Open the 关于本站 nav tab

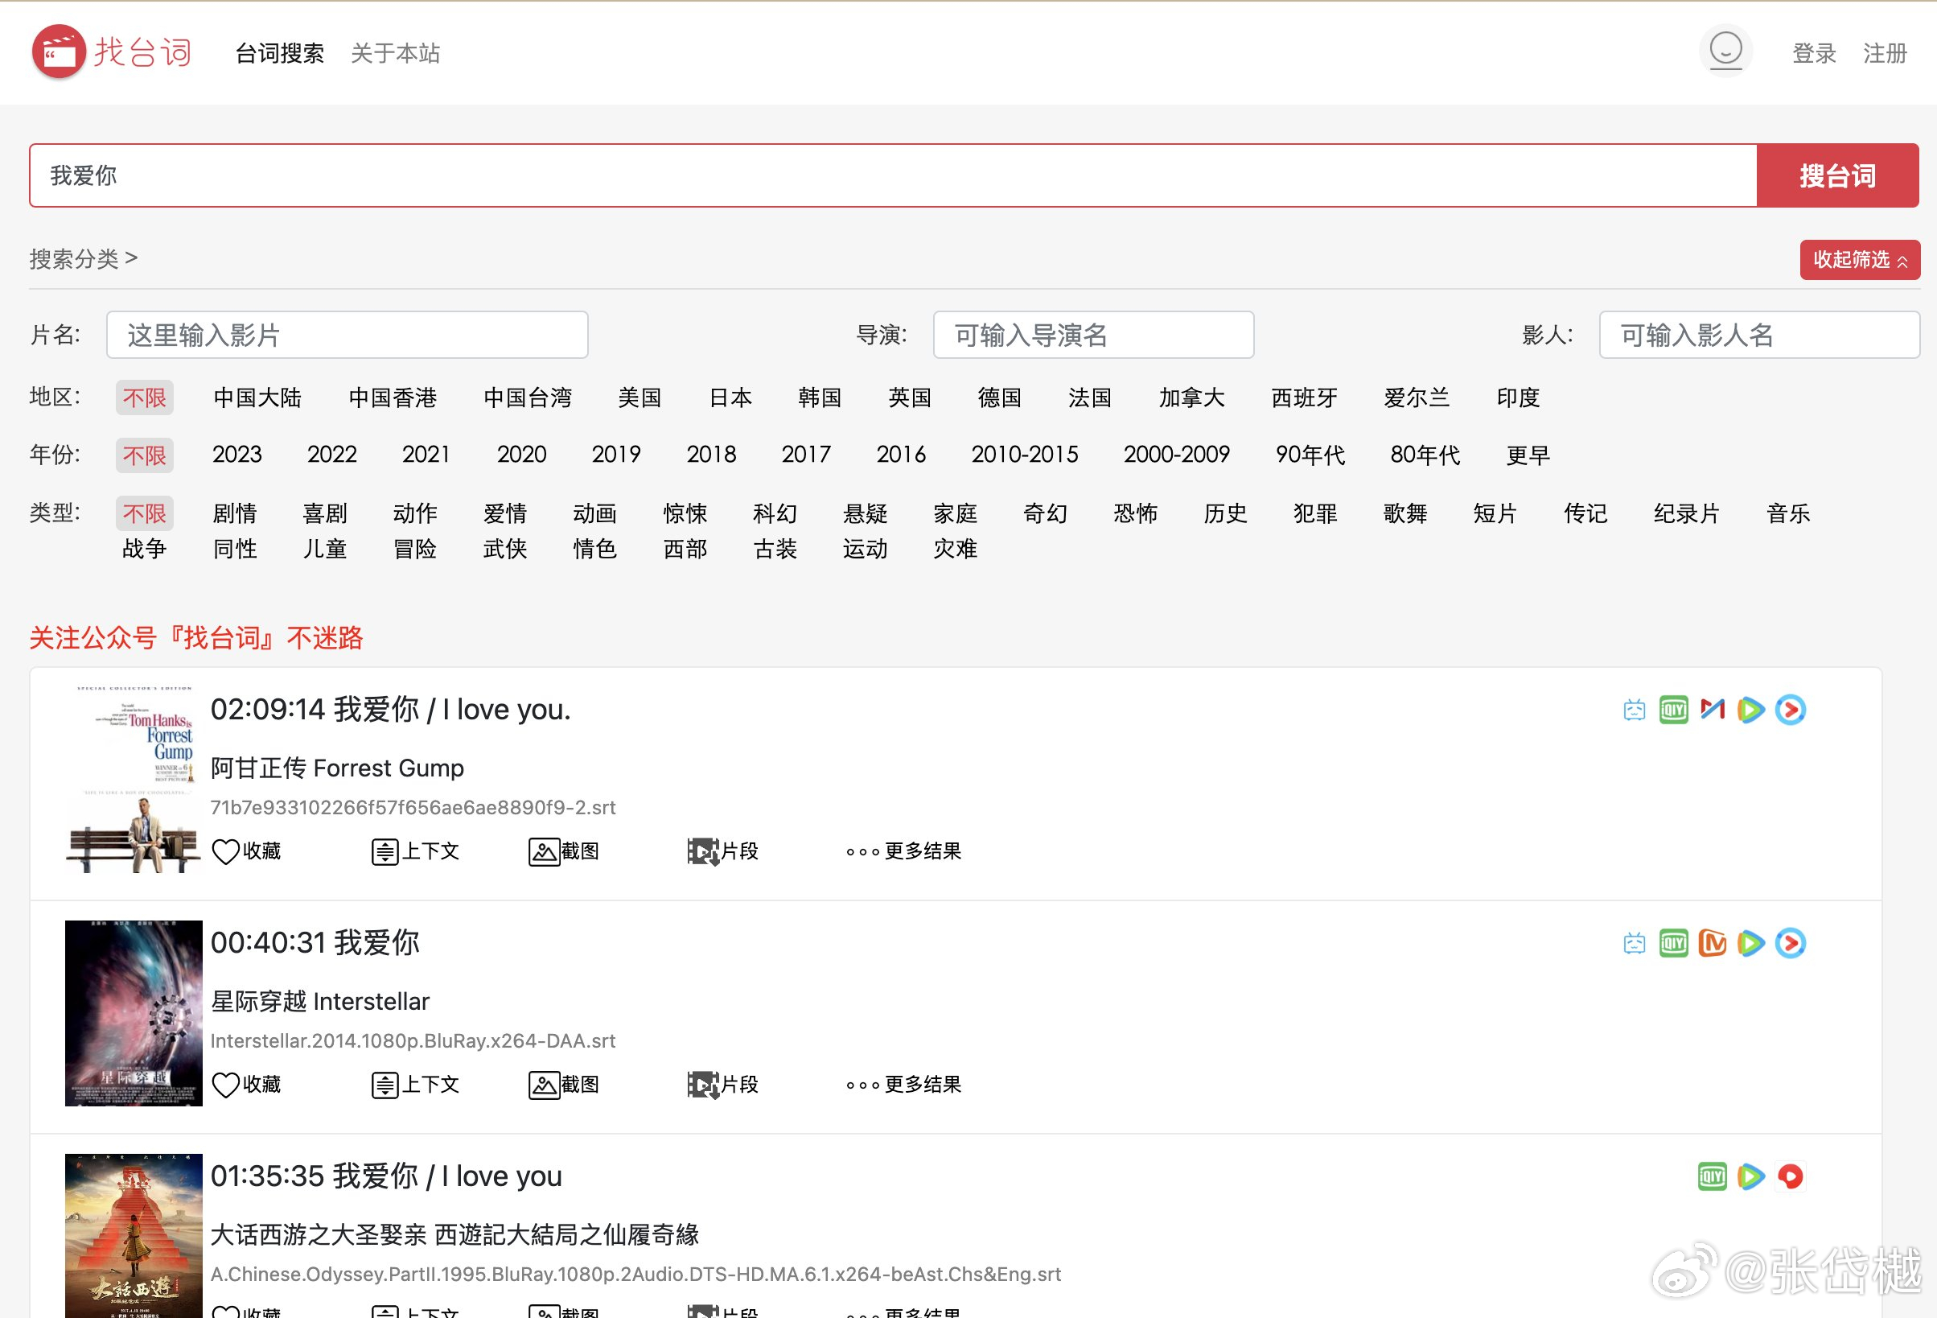tap(395, 53)
